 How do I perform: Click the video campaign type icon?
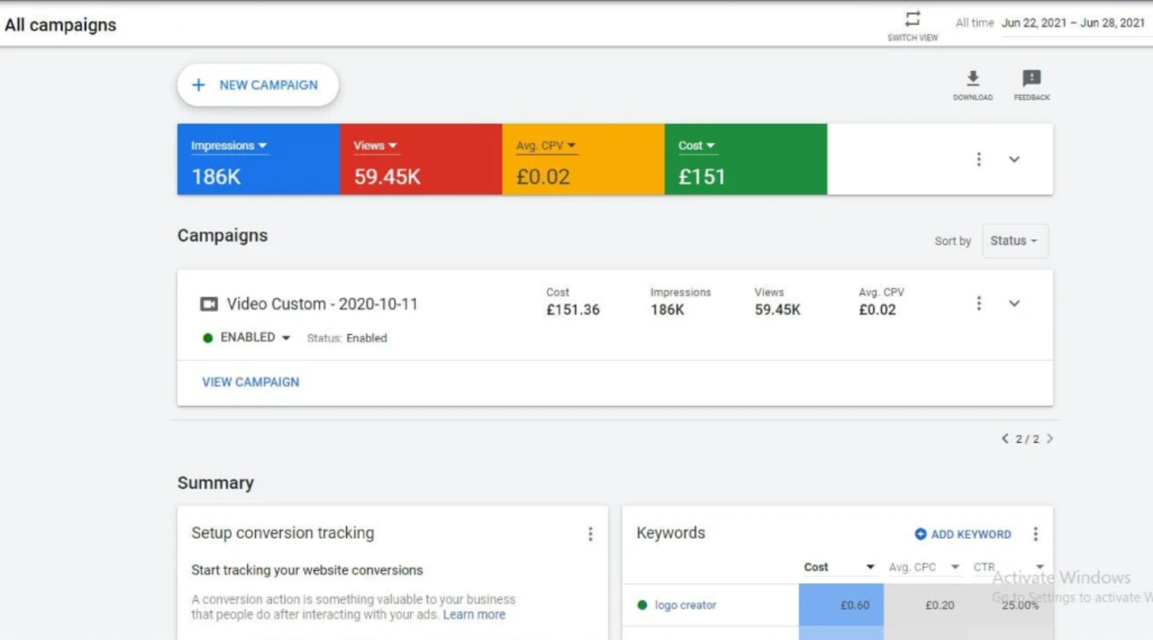coord(209,304)
